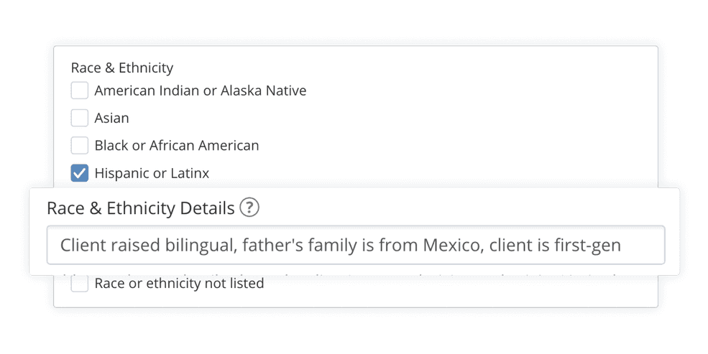708x354 pixels.
Task: Uncheck the Hispanic or Latinx checkbox
Action: [80, 173]
